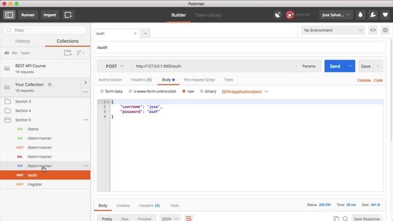
Task: Open the POST /register request
Action: point(45,184)
